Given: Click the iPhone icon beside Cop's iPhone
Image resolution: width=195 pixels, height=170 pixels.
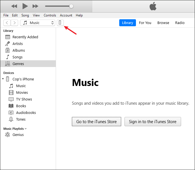Looking at the screenshot, I should click(x=8, y=79).
